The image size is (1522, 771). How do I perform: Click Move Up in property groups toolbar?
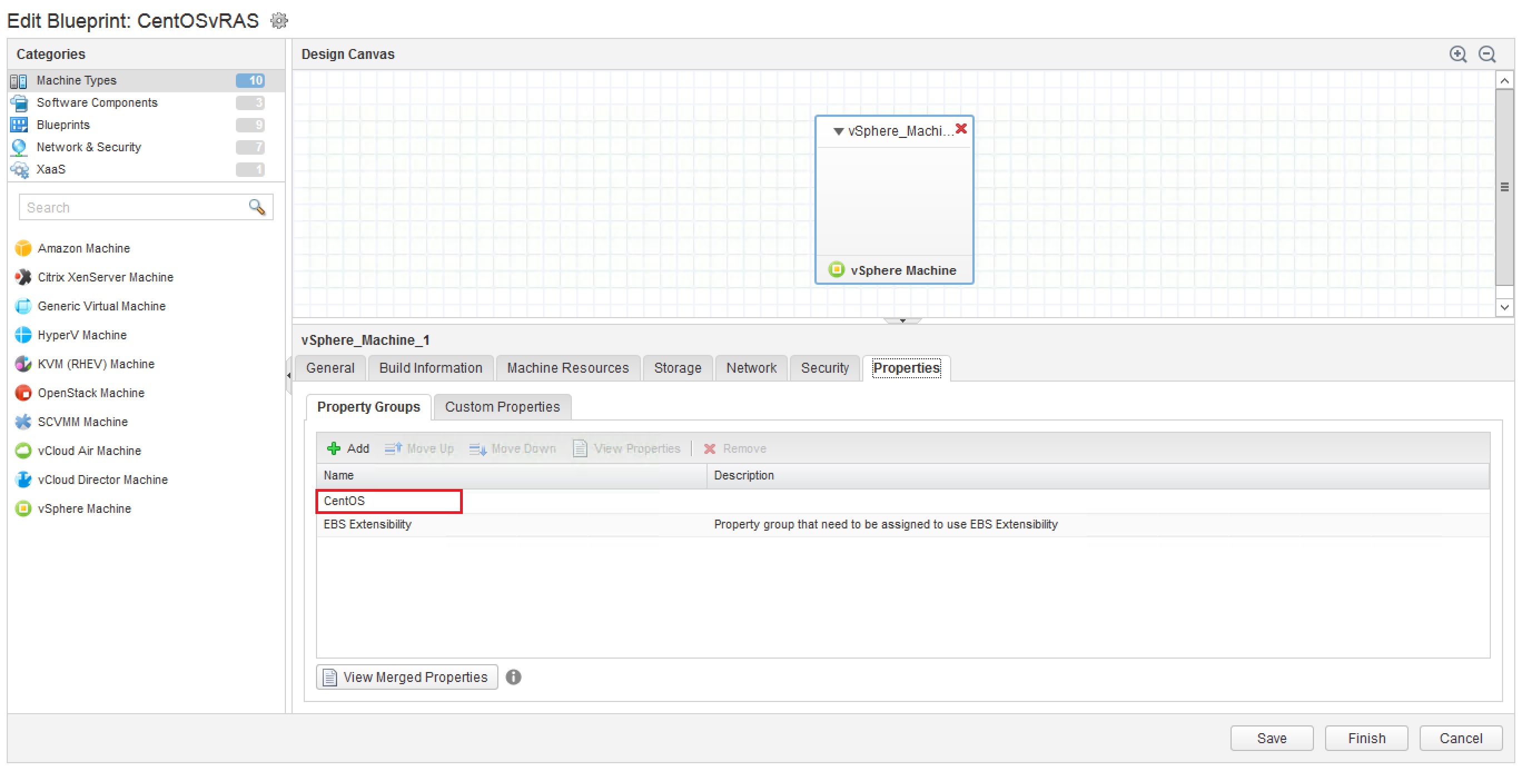419,448
